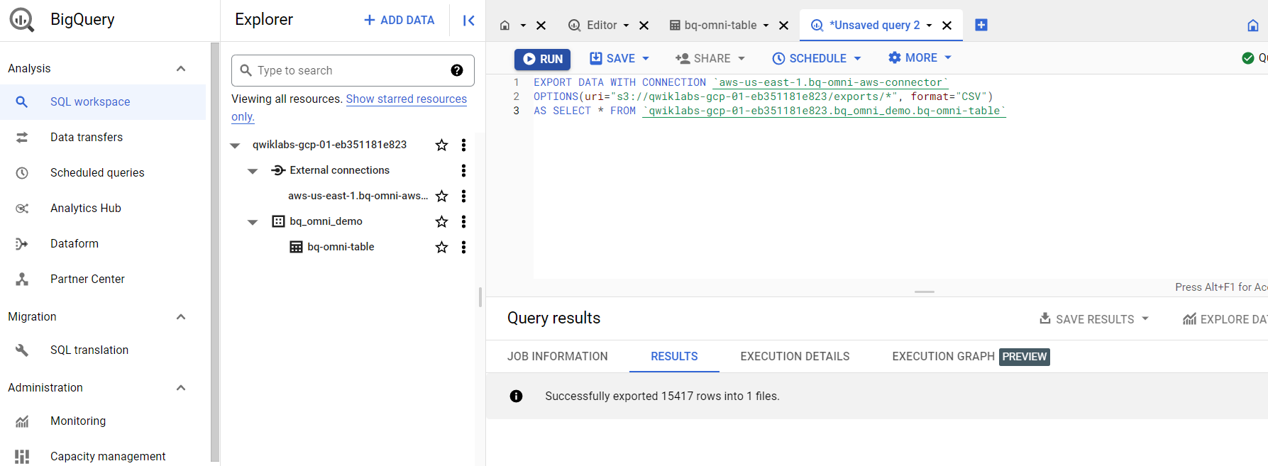The width and height of the screenshot is (1268, 466).
Task: Click SAVE query button
Action: 612,59
